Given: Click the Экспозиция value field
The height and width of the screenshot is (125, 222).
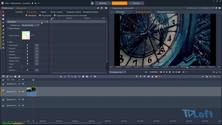Looking at the screenshot, I should click(37, 45).
